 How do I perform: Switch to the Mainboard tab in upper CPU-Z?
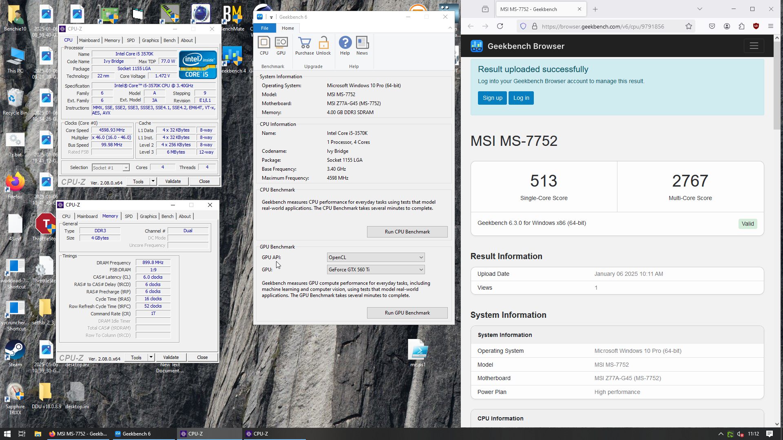89,40
